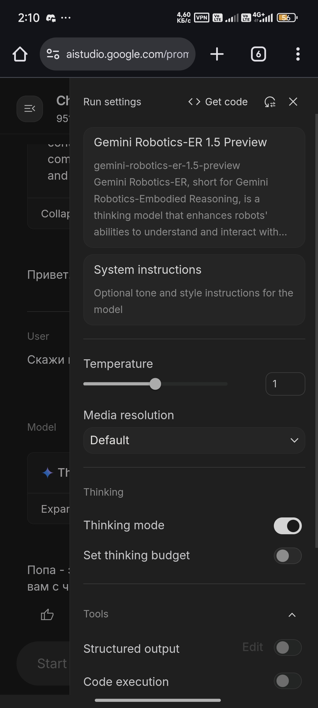Screen dimensions: 318x708
Task: Tap the site settings icon in address bar
Action: point(53,54)
